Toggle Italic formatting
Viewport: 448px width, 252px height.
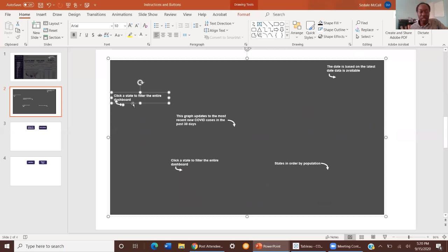click(80, 35)
